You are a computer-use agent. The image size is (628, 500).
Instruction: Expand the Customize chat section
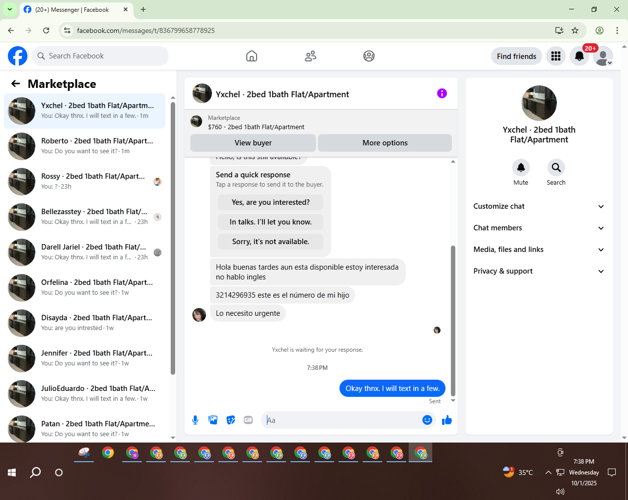tap(539, 206)
